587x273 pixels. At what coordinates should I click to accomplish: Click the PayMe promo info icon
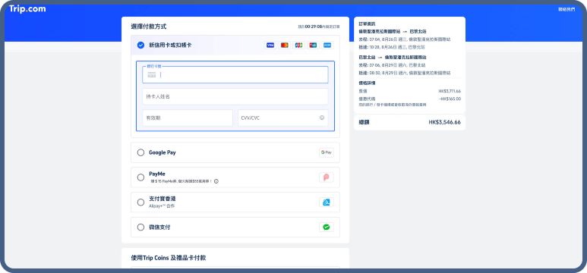pos(216,181)
